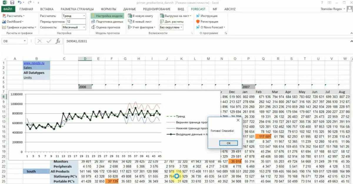Open the Возможности group dialog launcher
The width and height of the screenshot is (353, 184).
pos(192,33)
